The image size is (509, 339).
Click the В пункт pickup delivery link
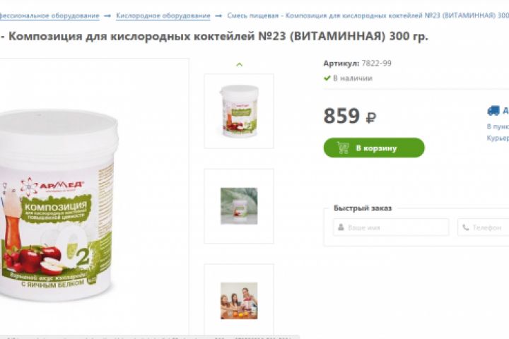coord(498,126)
